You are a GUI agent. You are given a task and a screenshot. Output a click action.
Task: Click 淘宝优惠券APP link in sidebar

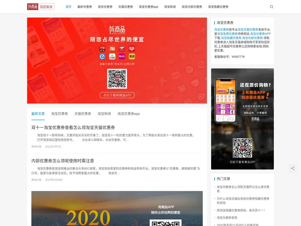coord(260,33)
